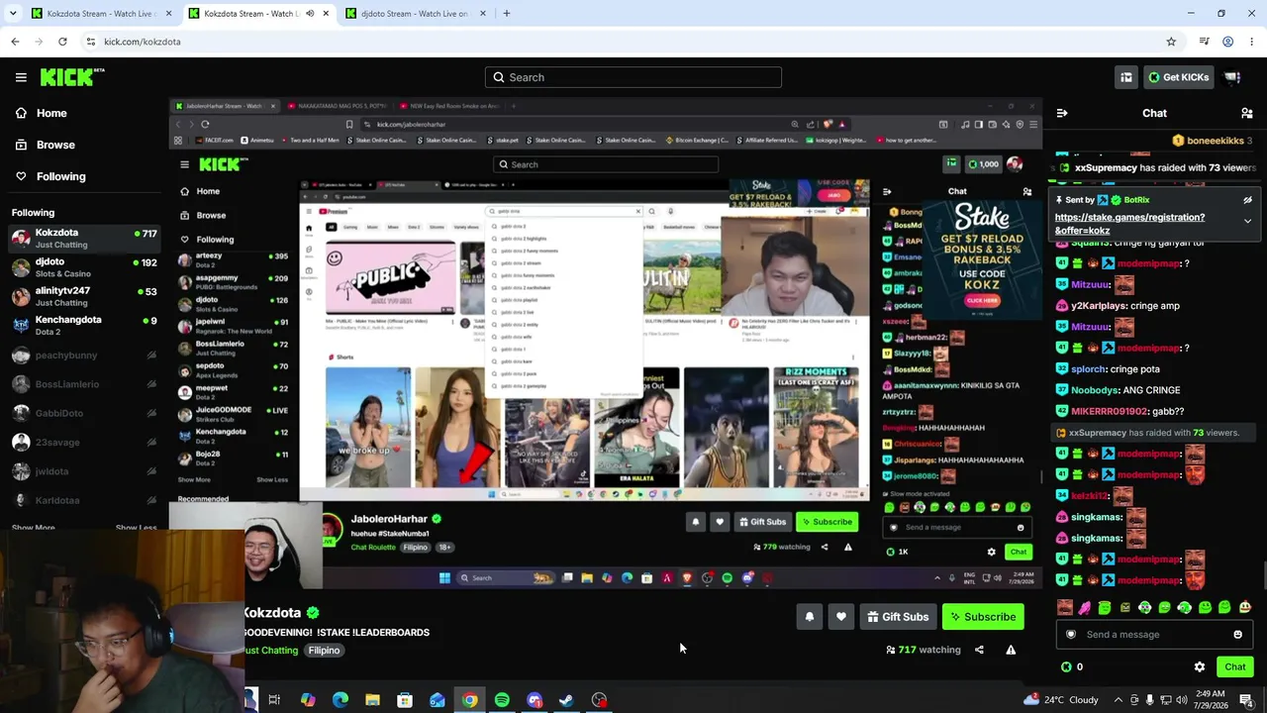
Task: Share Kokzdota stream with share icon
Action: (979, 650)
